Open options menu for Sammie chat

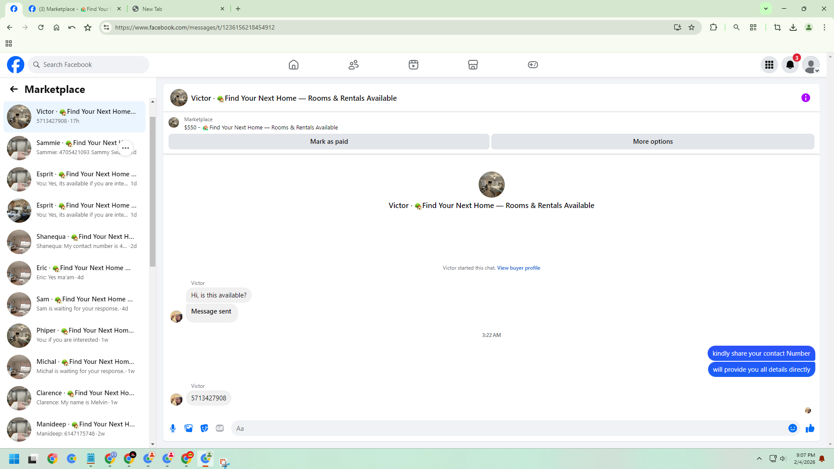[126, 148]
